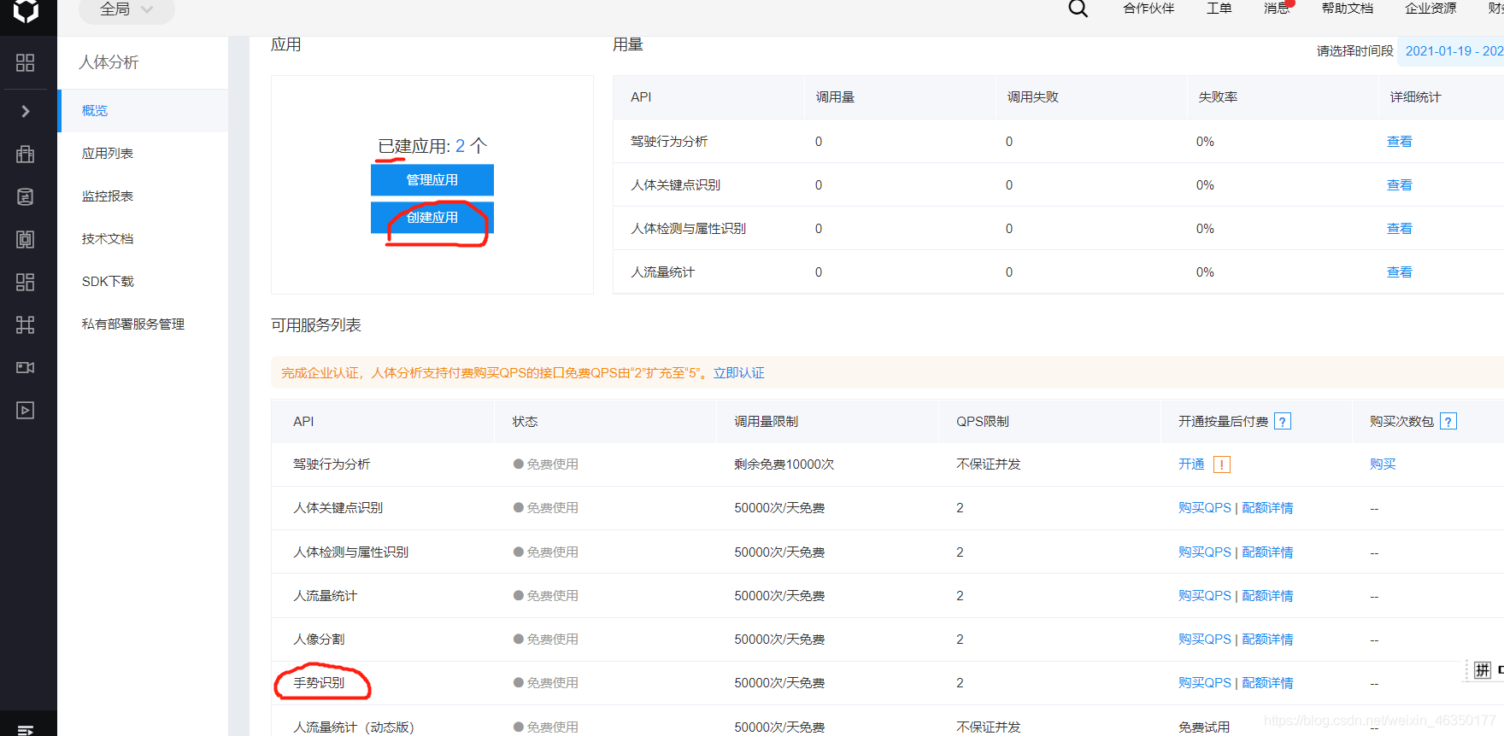Click 免费使用 status for 手势识别
The height and width of the screenshot is (736, 1504).
coord(546,683)
